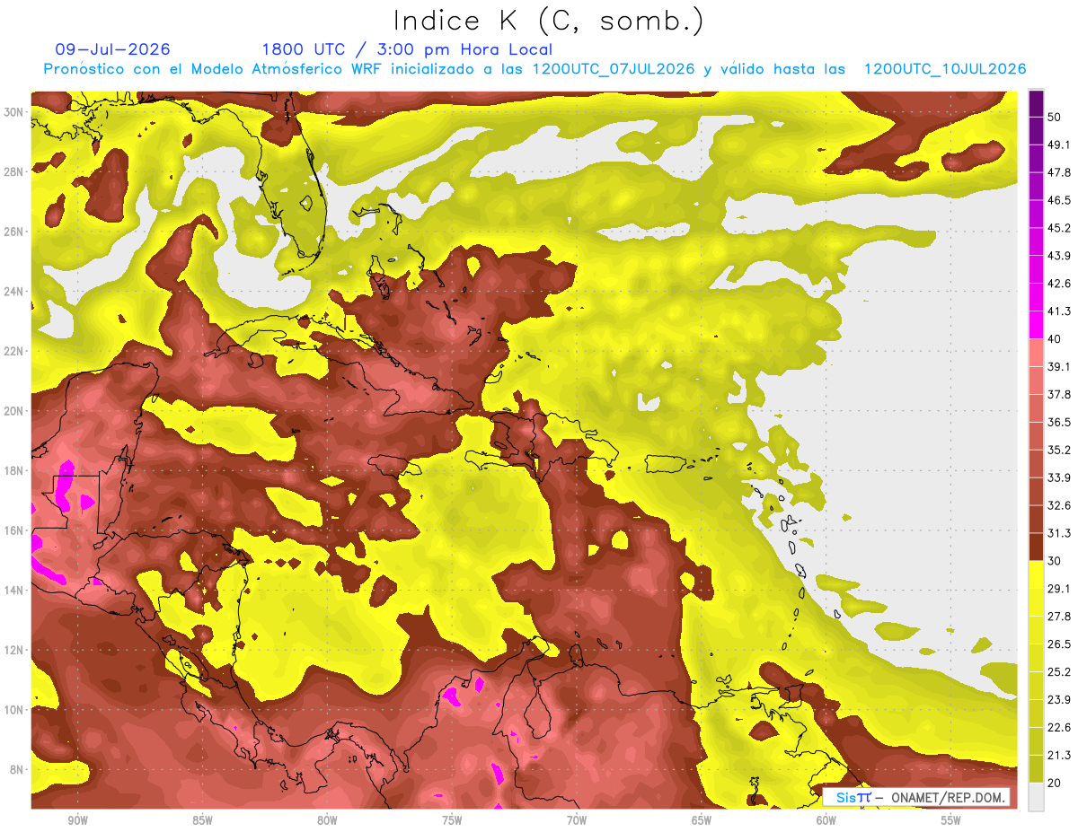Select yellow swatch between 29.1 and 30
This screenshot has width=1078, height=832.
tap(1036, 574)
